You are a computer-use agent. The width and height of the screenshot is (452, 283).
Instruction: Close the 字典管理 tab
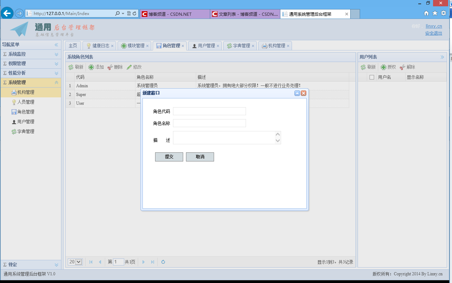253,46
